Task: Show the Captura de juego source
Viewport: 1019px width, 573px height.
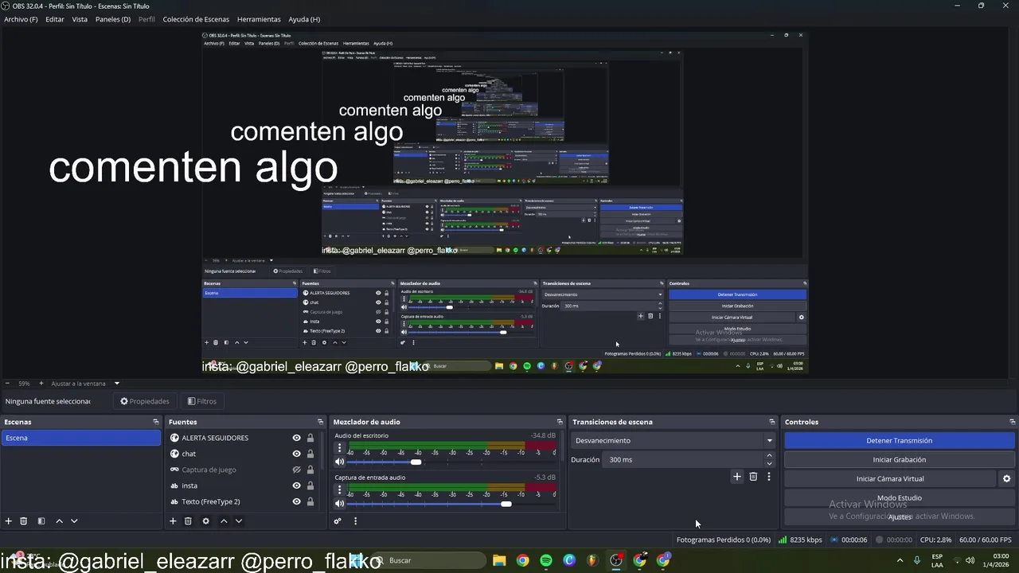Action: pos(297,470)
